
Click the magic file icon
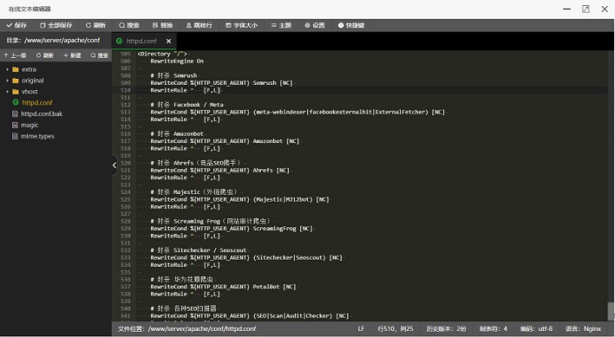[15, 125]
